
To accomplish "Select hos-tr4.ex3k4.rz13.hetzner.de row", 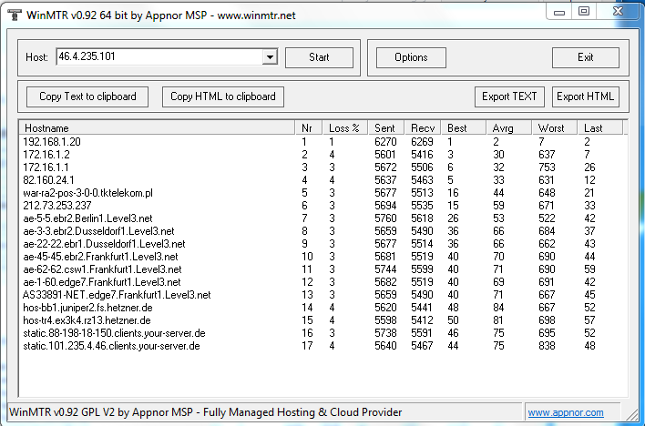I will 322,320.
